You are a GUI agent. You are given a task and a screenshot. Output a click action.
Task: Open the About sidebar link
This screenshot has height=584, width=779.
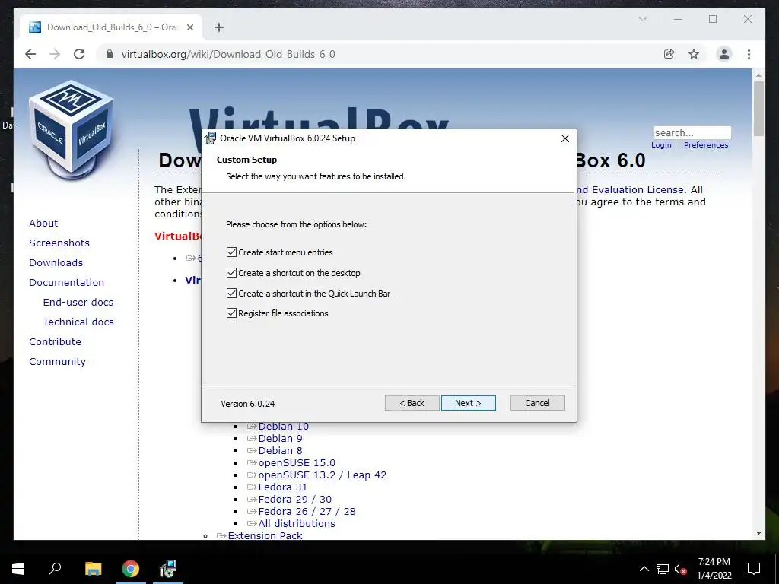click(x=43, y=223)
